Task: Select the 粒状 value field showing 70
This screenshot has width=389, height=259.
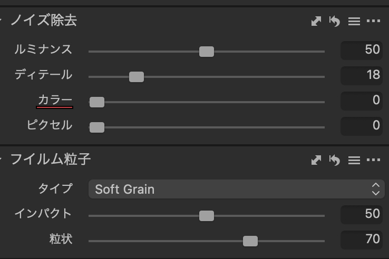Action: tap(362, 240)
